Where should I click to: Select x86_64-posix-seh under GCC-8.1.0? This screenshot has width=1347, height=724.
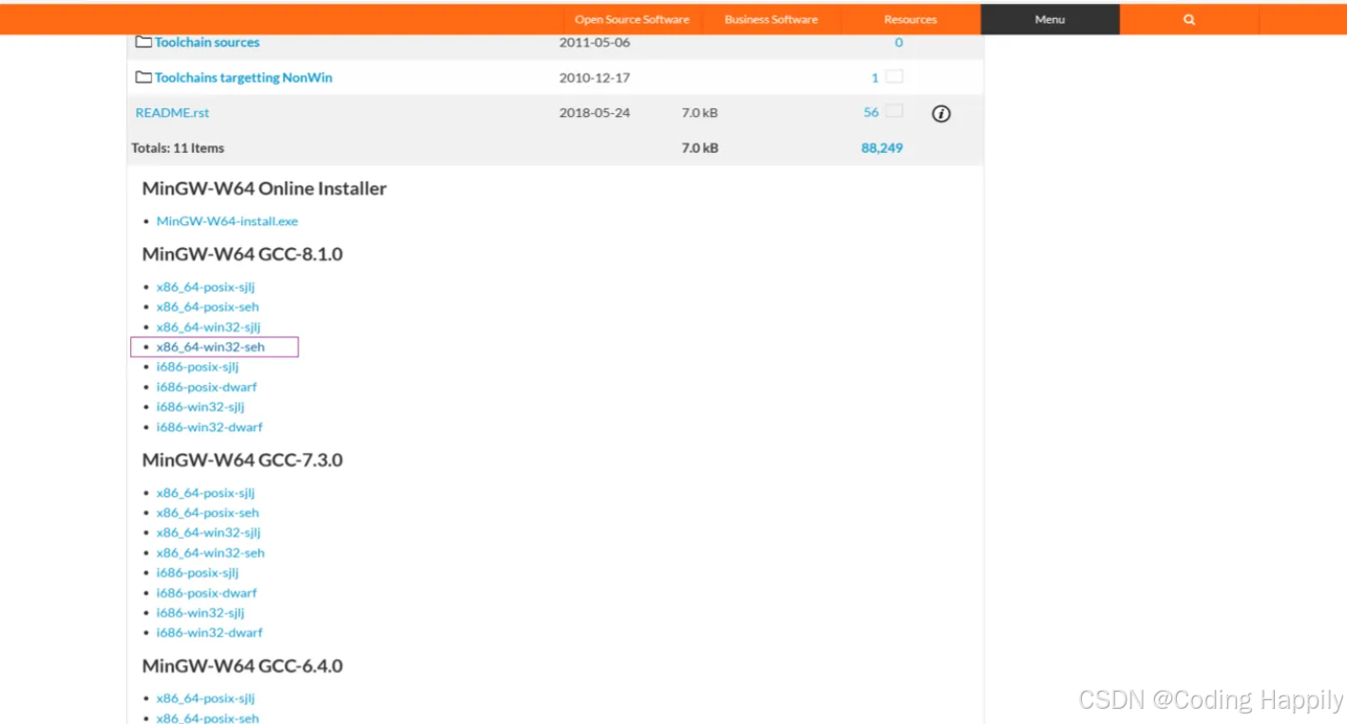click(207, 307)
